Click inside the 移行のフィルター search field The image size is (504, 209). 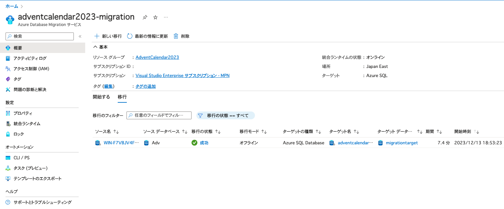(x=159, y=115)
